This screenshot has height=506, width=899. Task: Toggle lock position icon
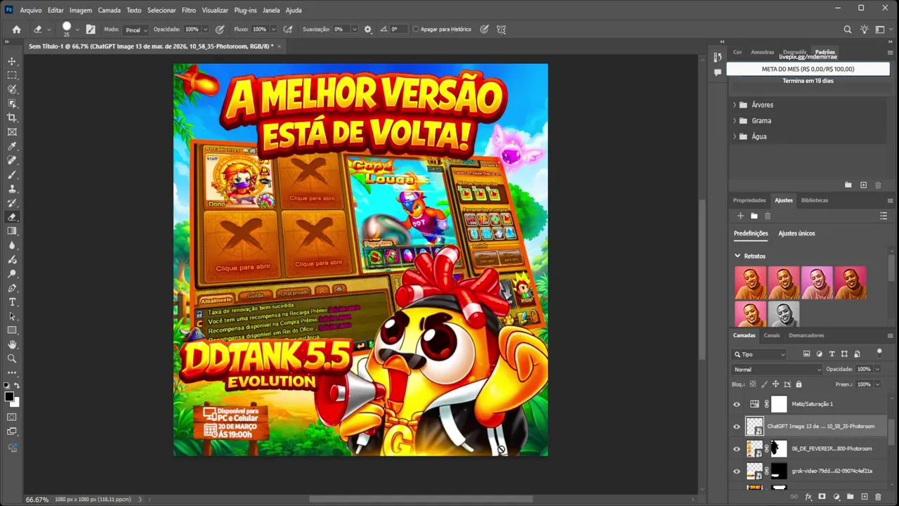coord(775,384)
